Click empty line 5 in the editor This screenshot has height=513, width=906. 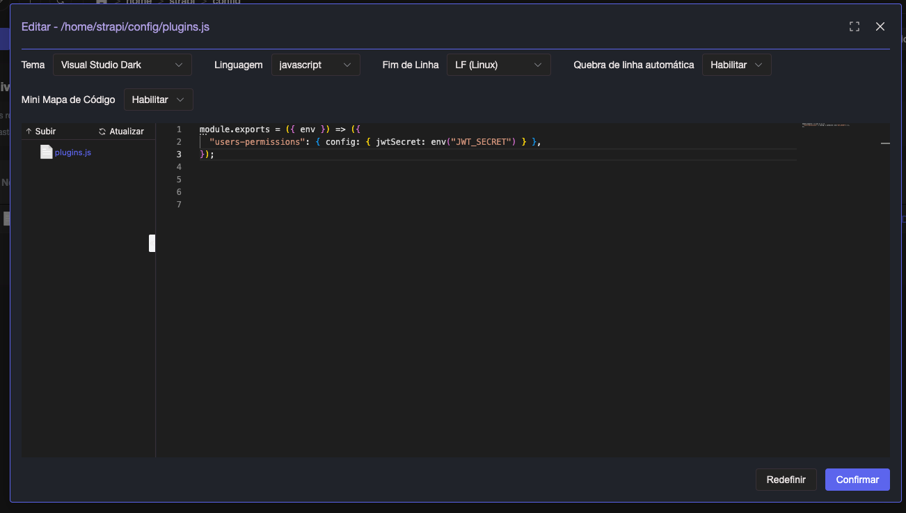click(x=418, y=180)
